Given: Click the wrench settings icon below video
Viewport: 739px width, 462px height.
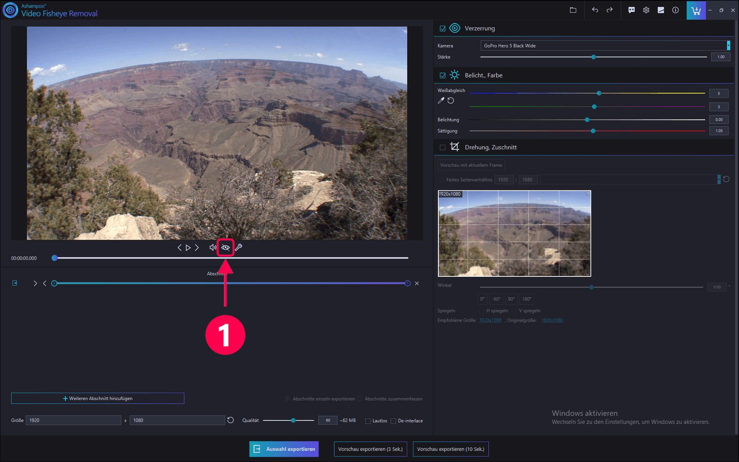Looking at the screenshot, I should point(239,248).
